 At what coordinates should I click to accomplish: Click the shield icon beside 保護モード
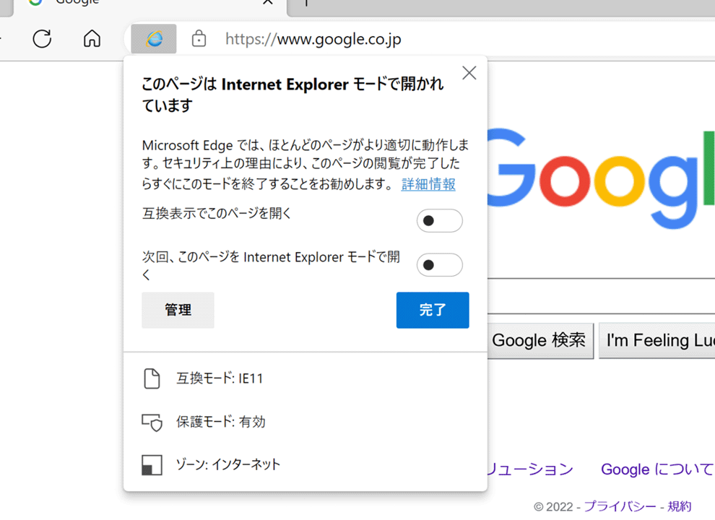coord(152,422)
